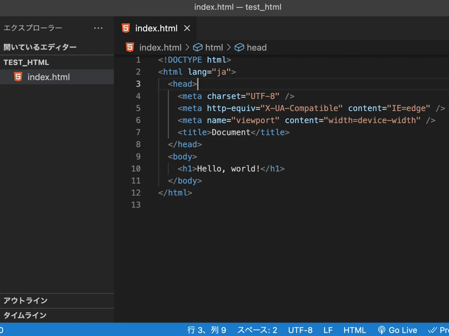Click the HTML5 icon beside index.html in file tree
The height and width of the screenshot is (336, 449).
[x=18, y=77]
